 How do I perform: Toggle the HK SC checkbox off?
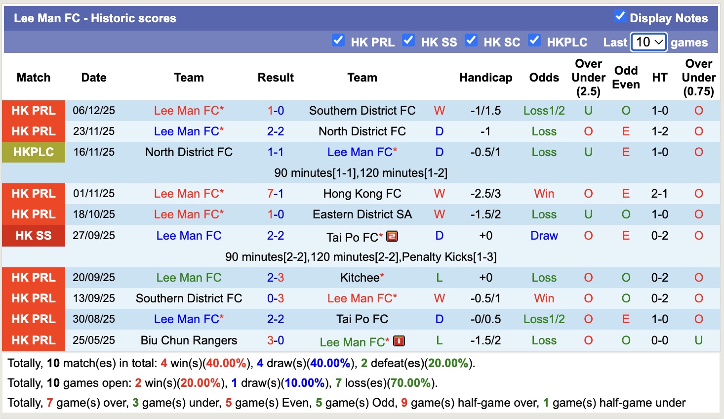472,41
